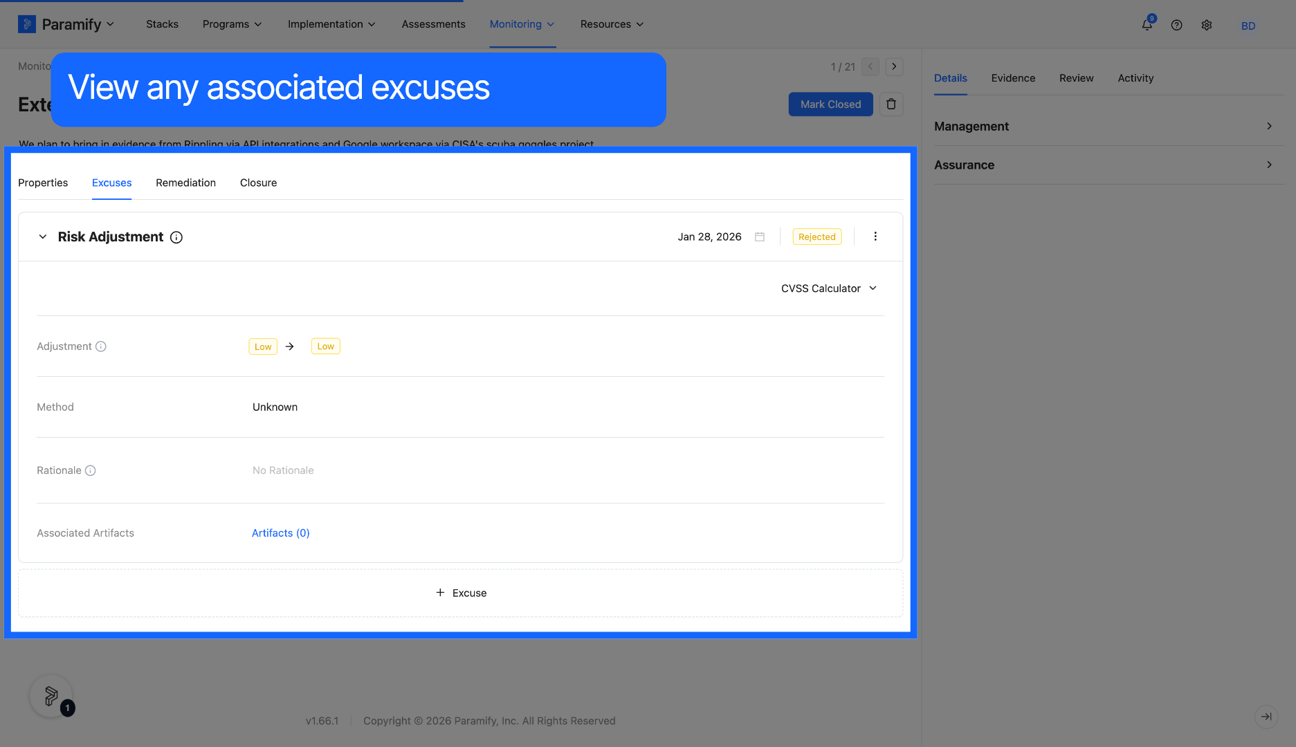The width and height of the screenshot is (1296, 747).
Task: Open the calendar date picker icon
Action: click(x=760, y=237)
